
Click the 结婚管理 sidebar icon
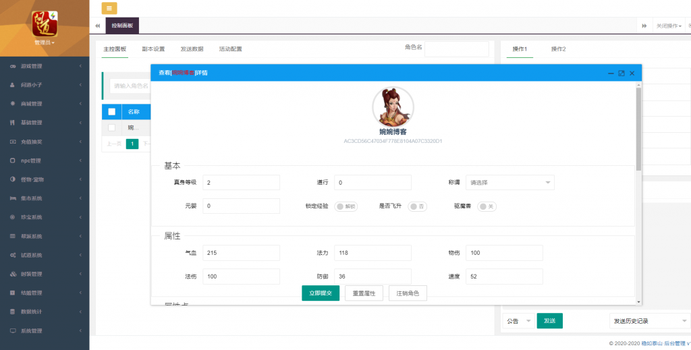(13, 293)
